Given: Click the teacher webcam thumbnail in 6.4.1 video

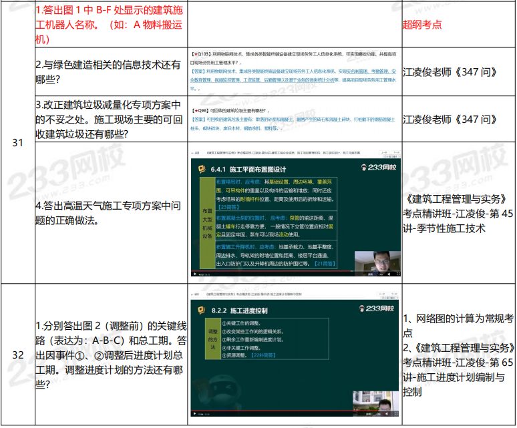Looking at the screenshot, I should tap(377, 261).
